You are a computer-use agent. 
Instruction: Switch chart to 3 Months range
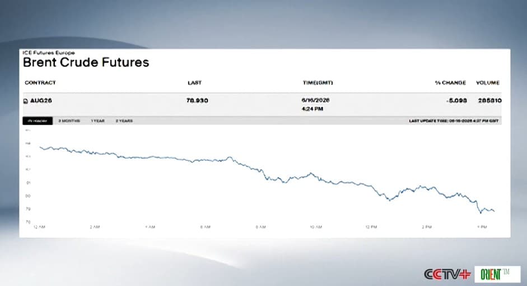tap(69, 121)
